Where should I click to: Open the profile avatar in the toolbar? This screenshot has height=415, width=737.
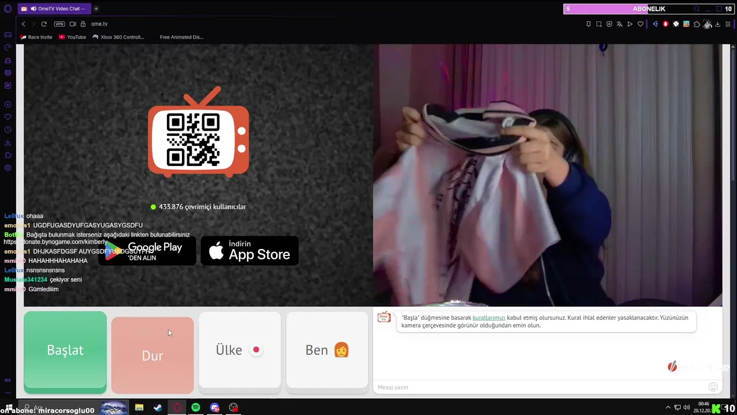coord(708,24)
